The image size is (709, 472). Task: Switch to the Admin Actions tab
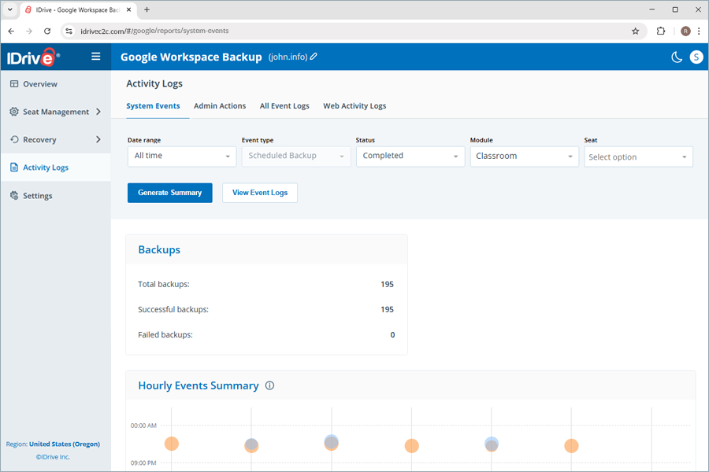pyautogui.click(x=220, y=105)
